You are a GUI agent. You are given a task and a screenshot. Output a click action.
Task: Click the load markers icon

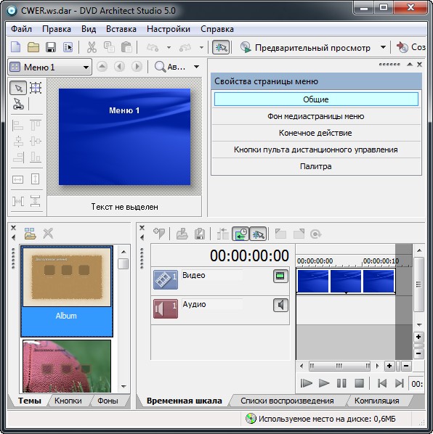point(182,234)
